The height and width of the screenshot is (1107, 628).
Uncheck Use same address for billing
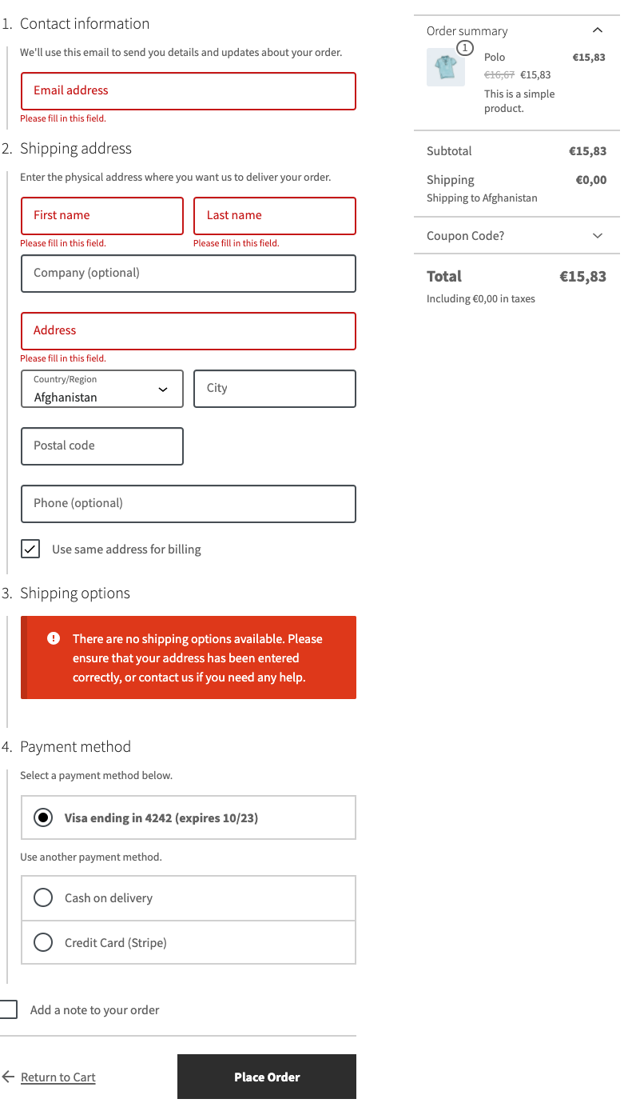(30, 549)
